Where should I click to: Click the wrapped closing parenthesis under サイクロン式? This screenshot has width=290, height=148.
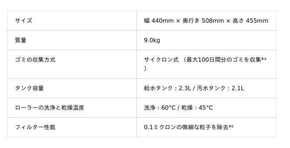(145, 69)
